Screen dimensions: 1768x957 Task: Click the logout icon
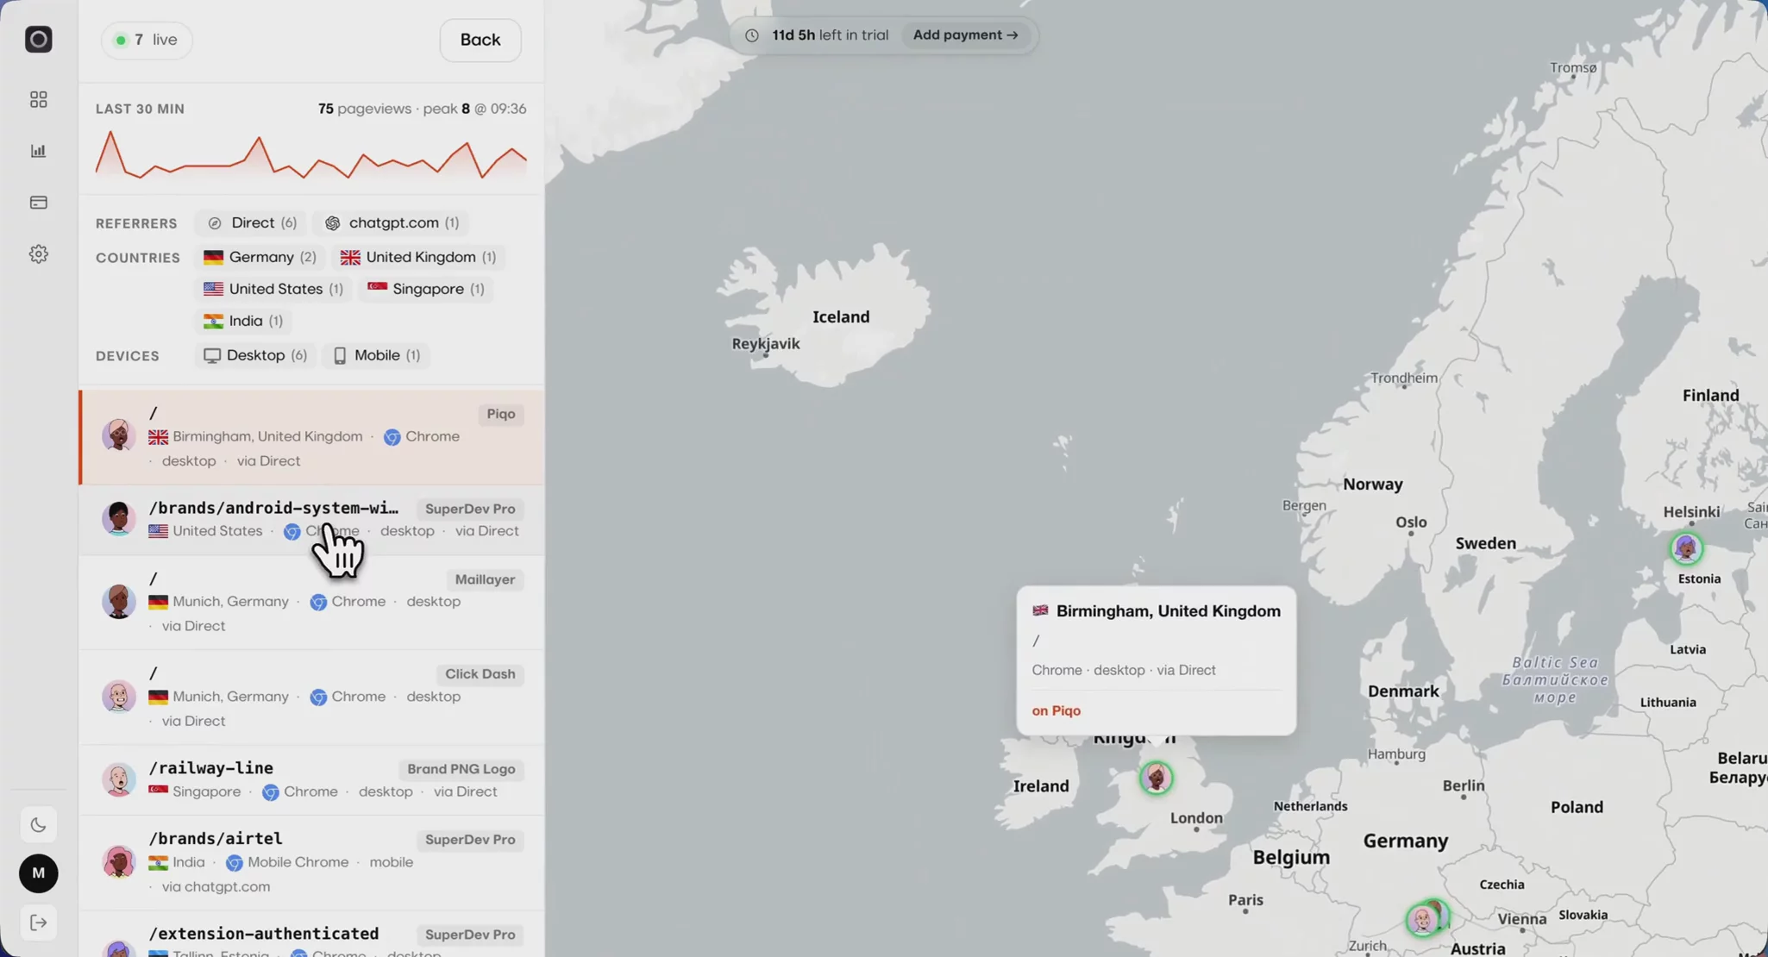coord(38,923)
